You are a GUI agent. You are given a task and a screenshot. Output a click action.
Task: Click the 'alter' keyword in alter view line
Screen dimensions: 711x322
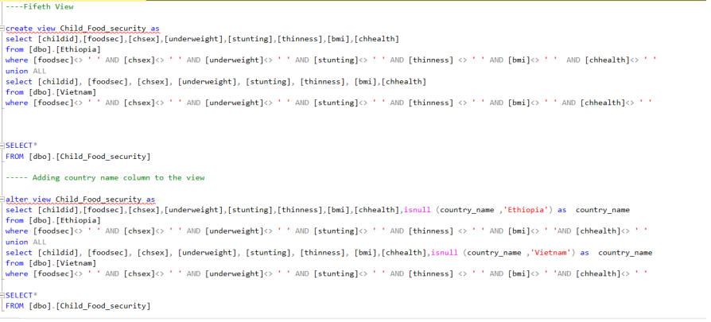(17, 199)
